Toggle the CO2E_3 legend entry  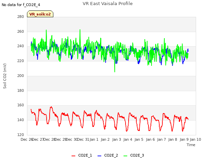coord(134,155)
